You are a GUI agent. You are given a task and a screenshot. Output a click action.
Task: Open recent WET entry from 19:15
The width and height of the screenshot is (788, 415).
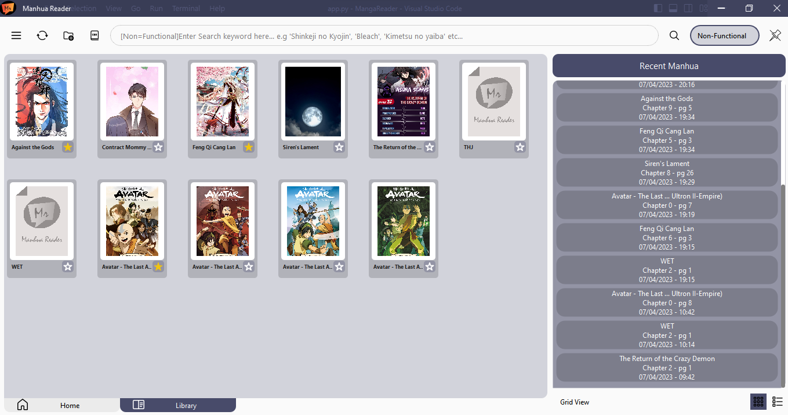(x=667, y=270)
